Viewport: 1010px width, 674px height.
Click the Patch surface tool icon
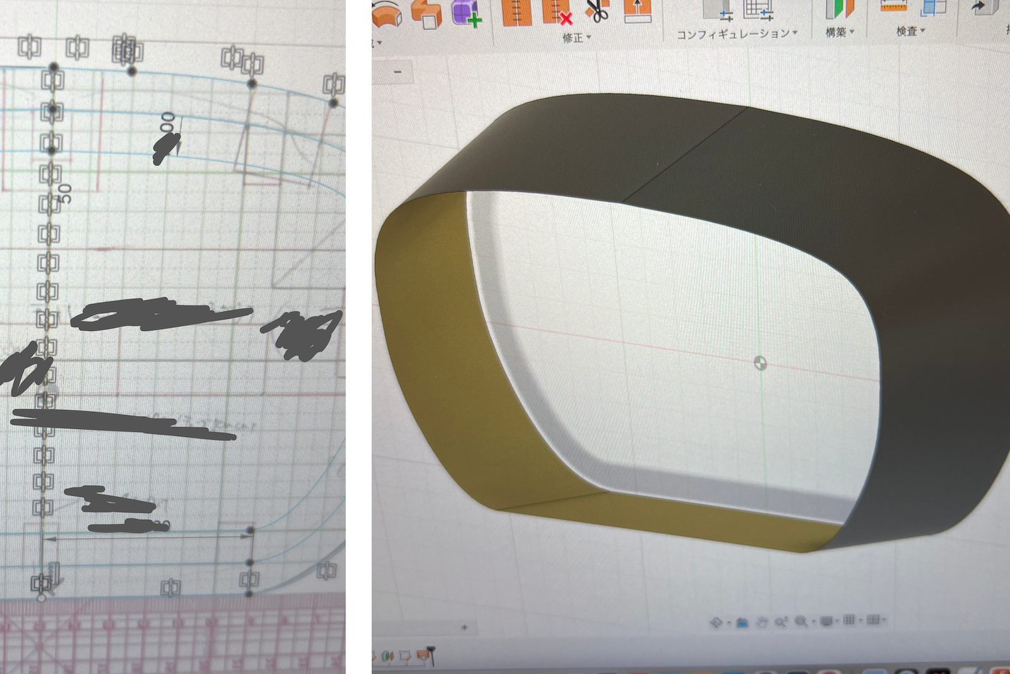[386, 14]
